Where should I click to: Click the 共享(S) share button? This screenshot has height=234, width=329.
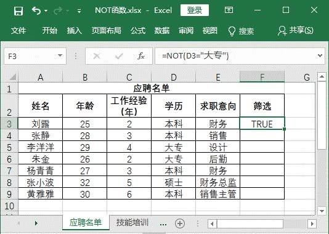coord(296,31)
